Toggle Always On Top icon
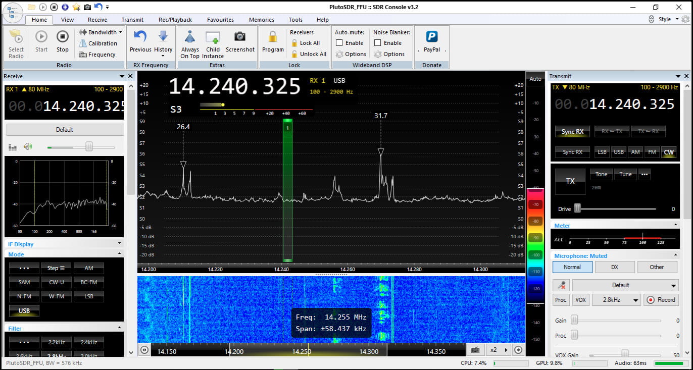 (x=190, y=37)
